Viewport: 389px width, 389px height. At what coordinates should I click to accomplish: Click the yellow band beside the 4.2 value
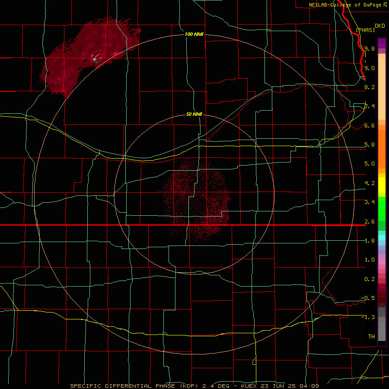point(382,185)
